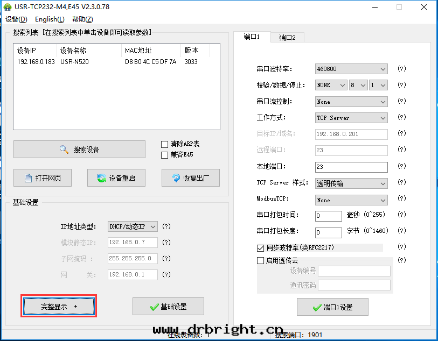Tick the 启用透传云 checkbox

click(x=261, y=260)
